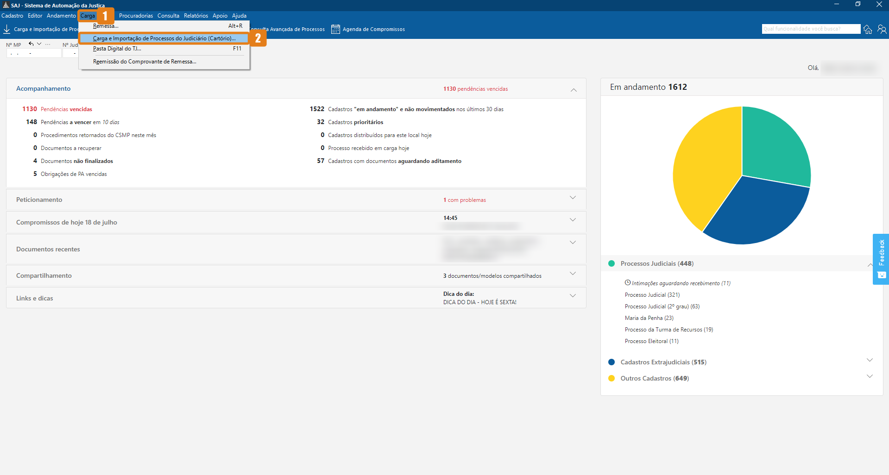Screen dimensions: 889x475
Task: Expand Cadastros Extrajudiciais section
Action: click(870, 360)
